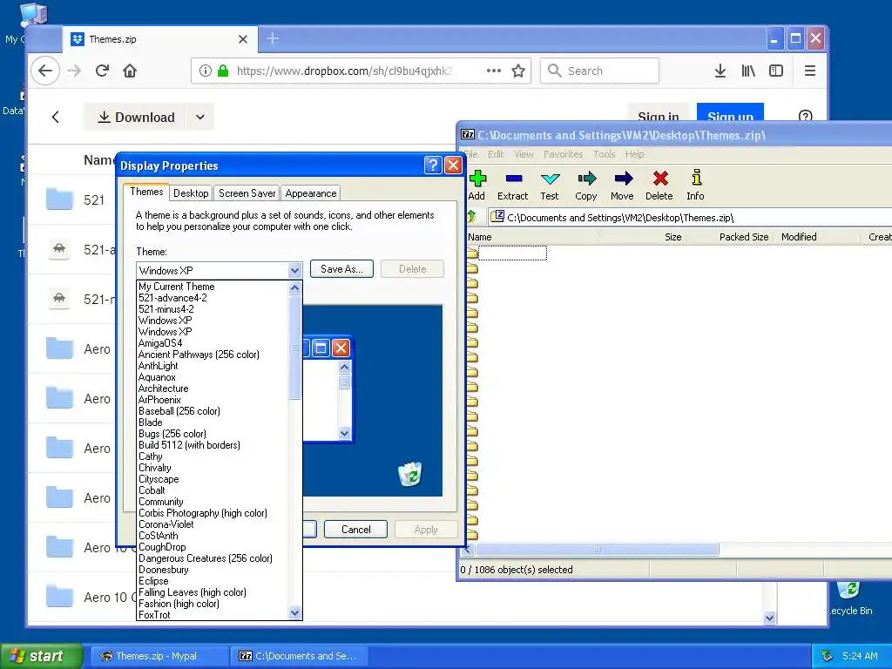Sort by the Packed Size column

pyautogui.click(x=729, y=237)
